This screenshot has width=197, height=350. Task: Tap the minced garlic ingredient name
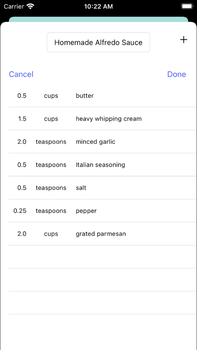[x=95, y=142]
